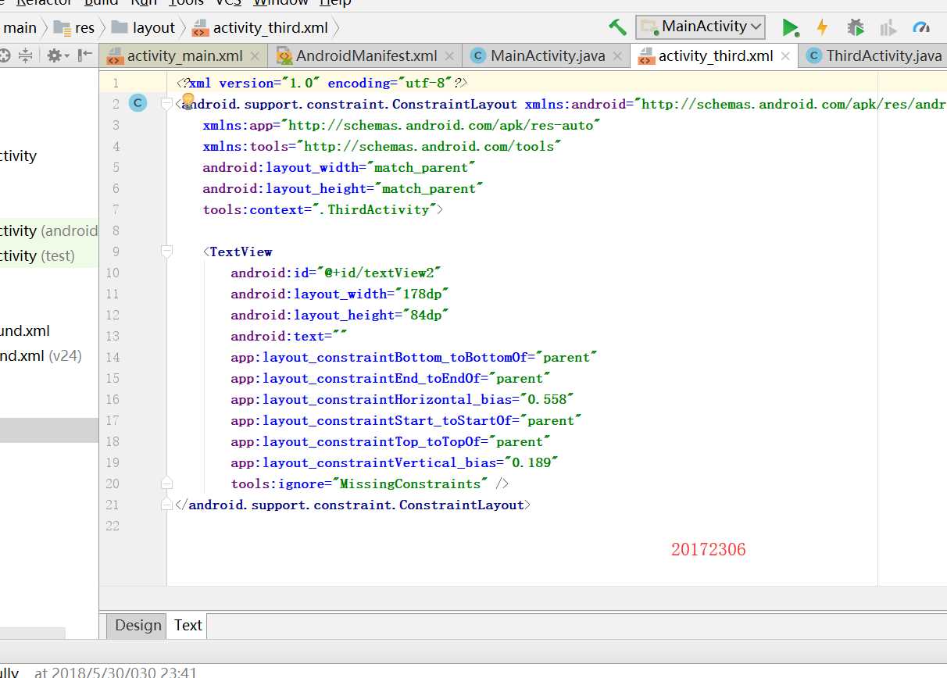Click empty android:text attribute value
This screenshot has height=678, width=947.
(x=339, y=336)
